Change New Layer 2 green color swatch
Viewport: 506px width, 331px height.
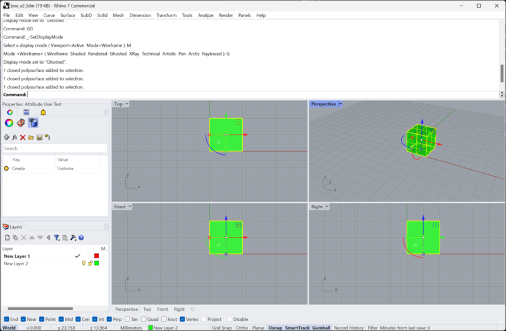[x=97, y=263]
